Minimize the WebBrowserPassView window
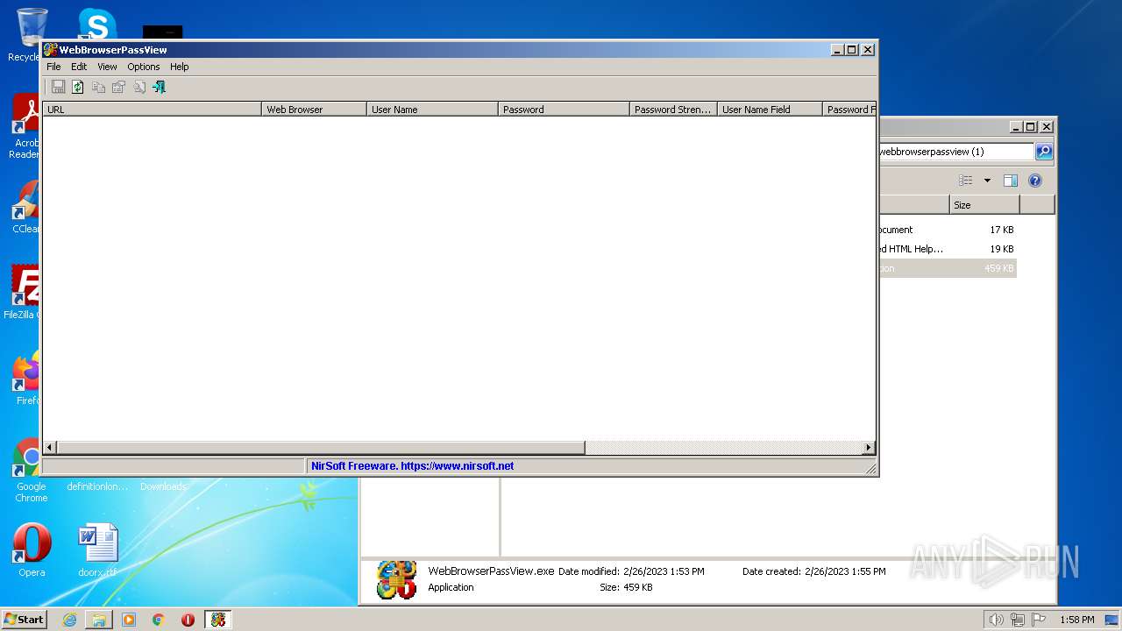 click(837, 50)
